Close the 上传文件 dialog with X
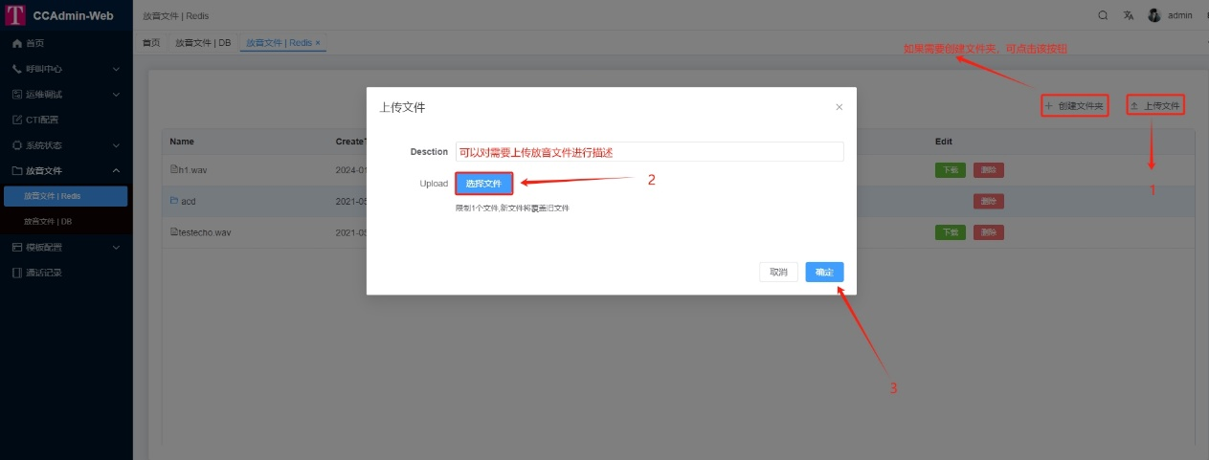This screenshot has width=1209, height=460. tap(840, 107)
